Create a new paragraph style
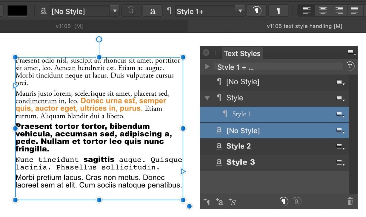The image size is (366, 217). pyautogui.click(x=207, y=201)
